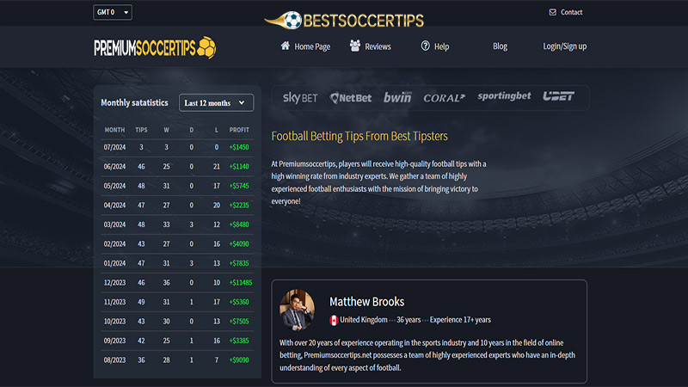Select the 04/2024 month row
Image resolution: width=688 pixels, height=387 pixels.
click(x=177, y=206)
